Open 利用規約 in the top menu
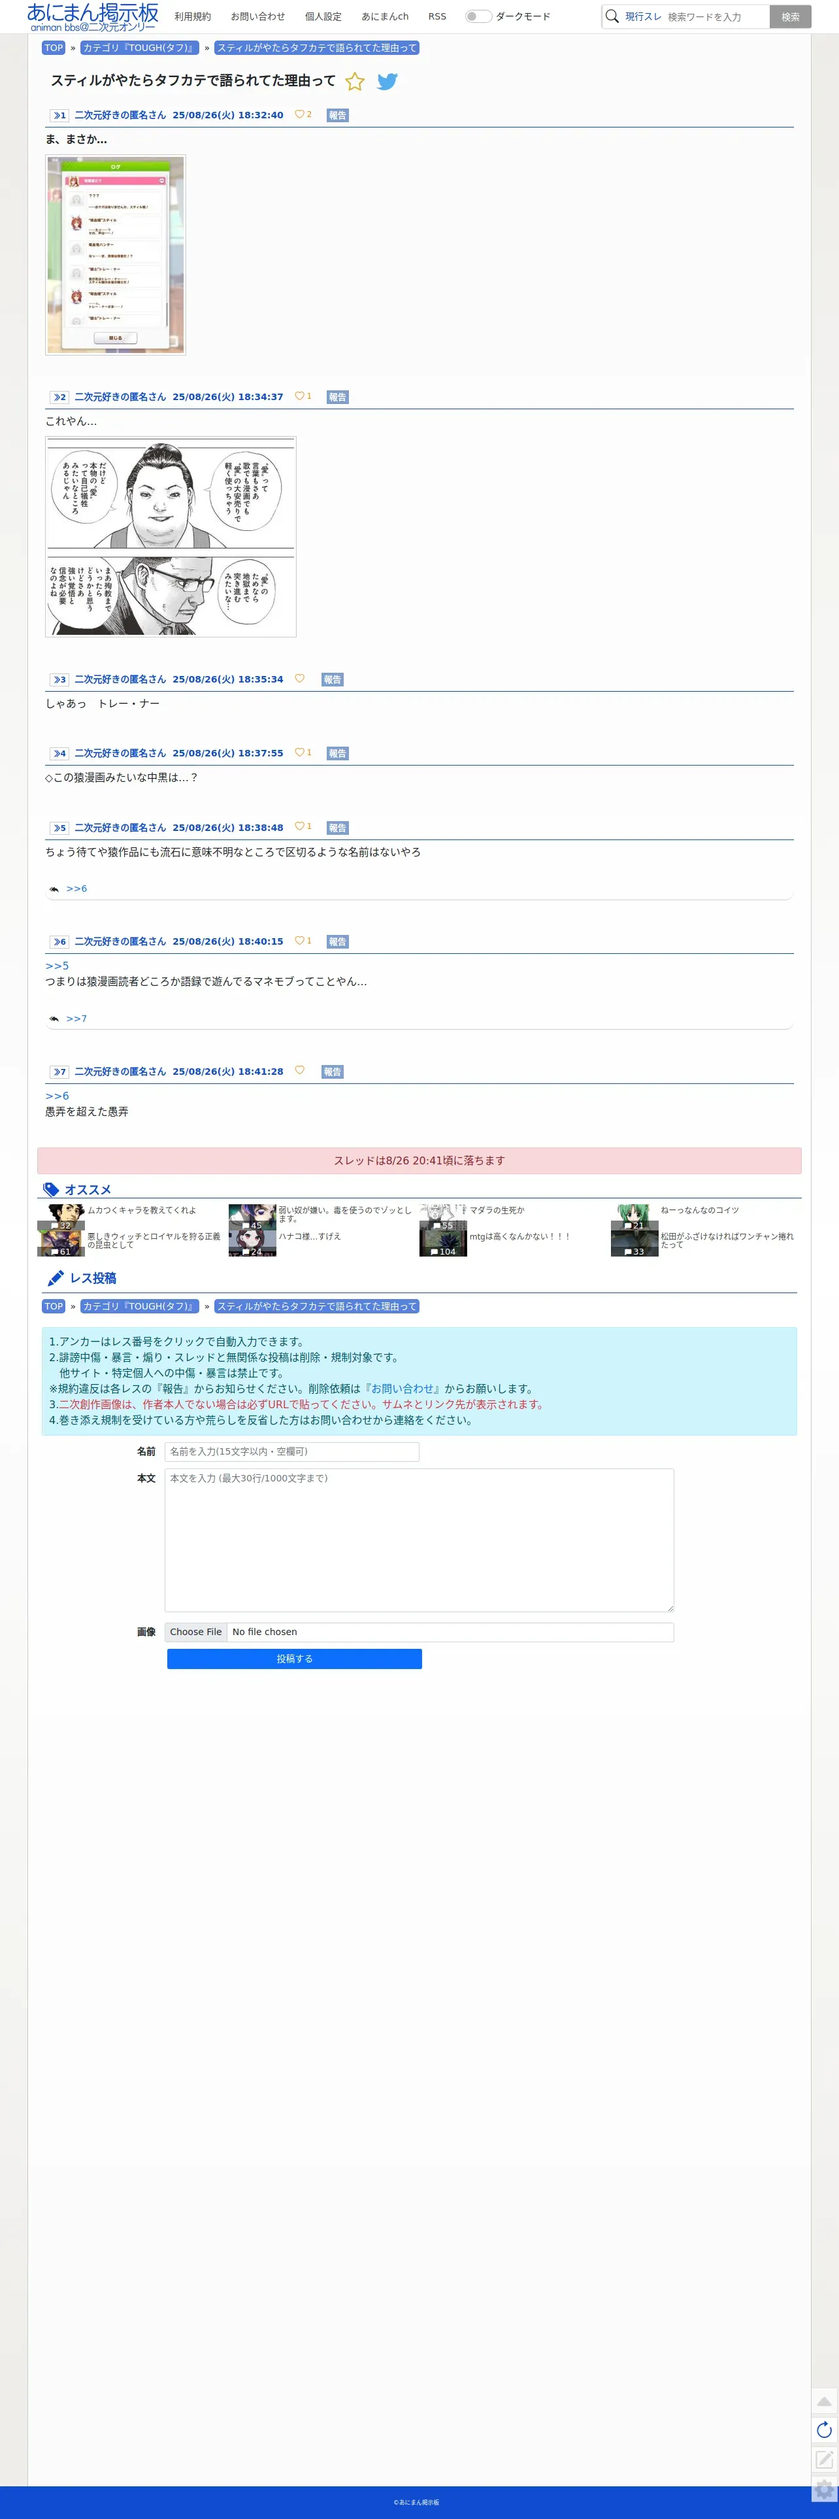Screen dimensions: 839x2519 pyautogui.click(x=193, y=16)
